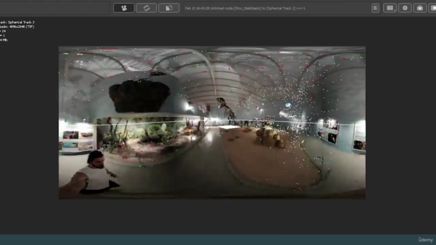This screenshot has width=436, height=245.
Task: Open the layout list dropdown button
Action: point(390,8)
